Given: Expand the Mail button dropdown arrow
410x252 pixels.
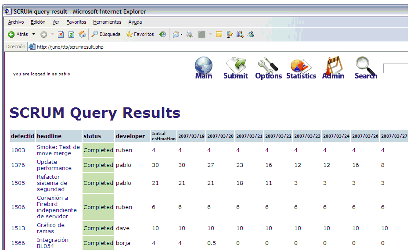Looking at the screenshot, I should point(181,34).
